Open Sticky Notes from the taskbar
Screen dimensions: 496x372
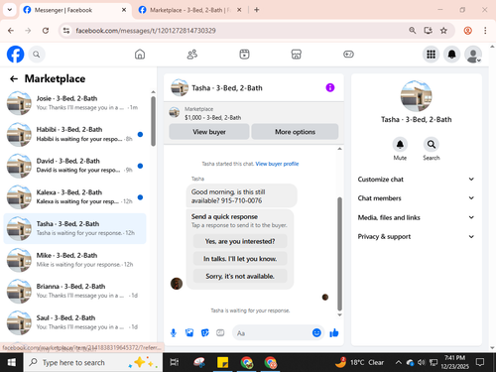pos(222,363)
